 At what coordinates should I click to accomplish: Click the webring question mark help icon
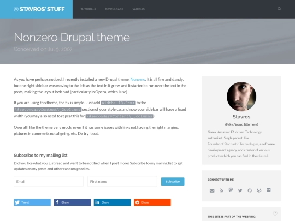click(x=275, y=213)
